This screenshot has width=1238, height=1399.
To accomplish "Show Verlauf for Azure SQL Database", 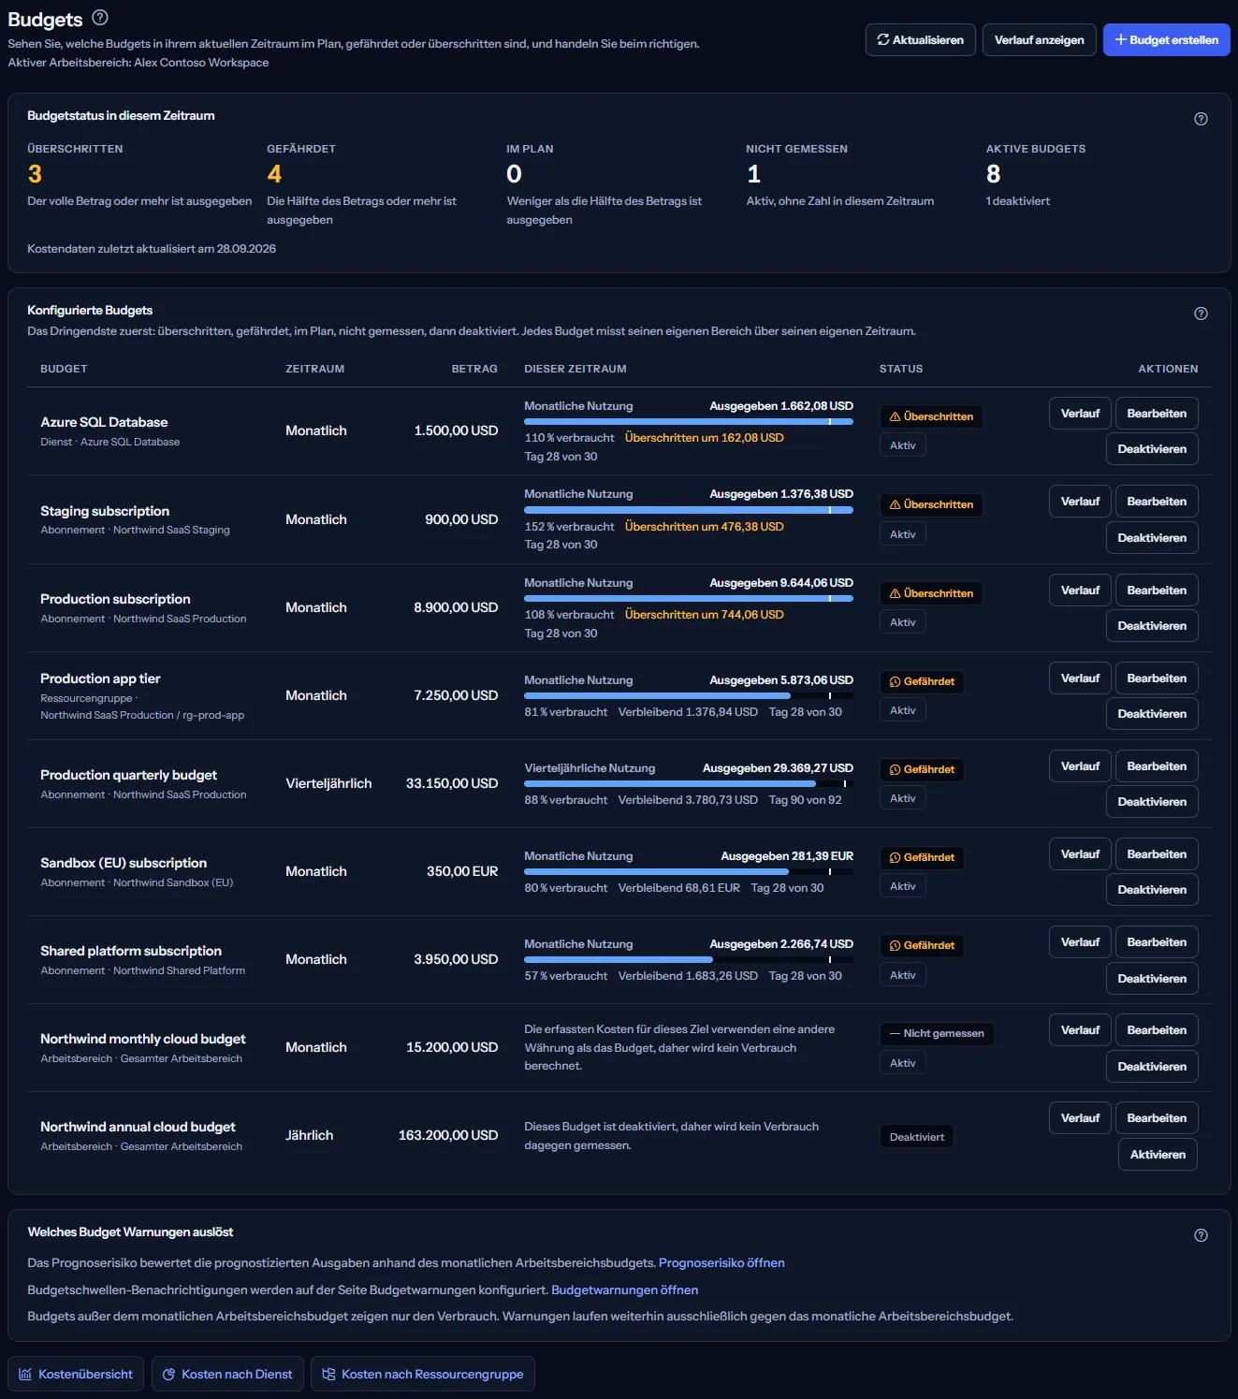I will point(1080,414).
